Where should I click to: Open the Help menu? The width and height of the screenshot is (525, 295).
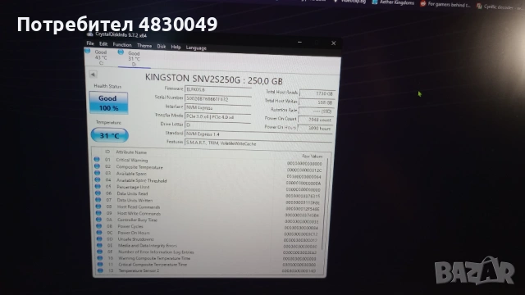click(176, 48)
